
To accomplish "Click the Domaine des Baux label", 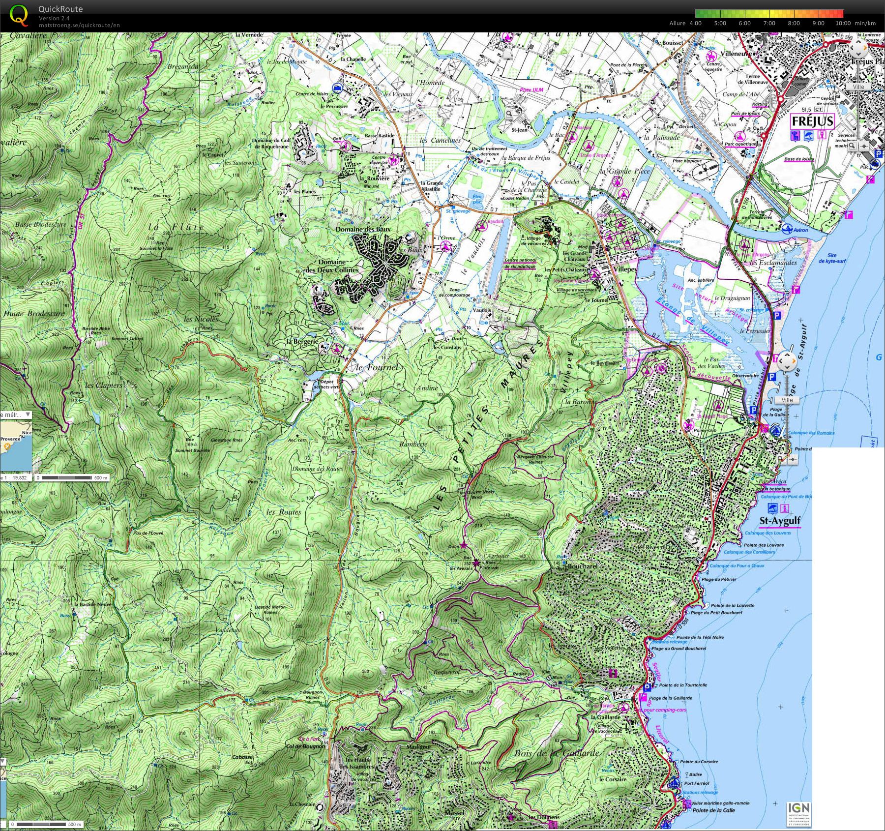I will [363, 229].
